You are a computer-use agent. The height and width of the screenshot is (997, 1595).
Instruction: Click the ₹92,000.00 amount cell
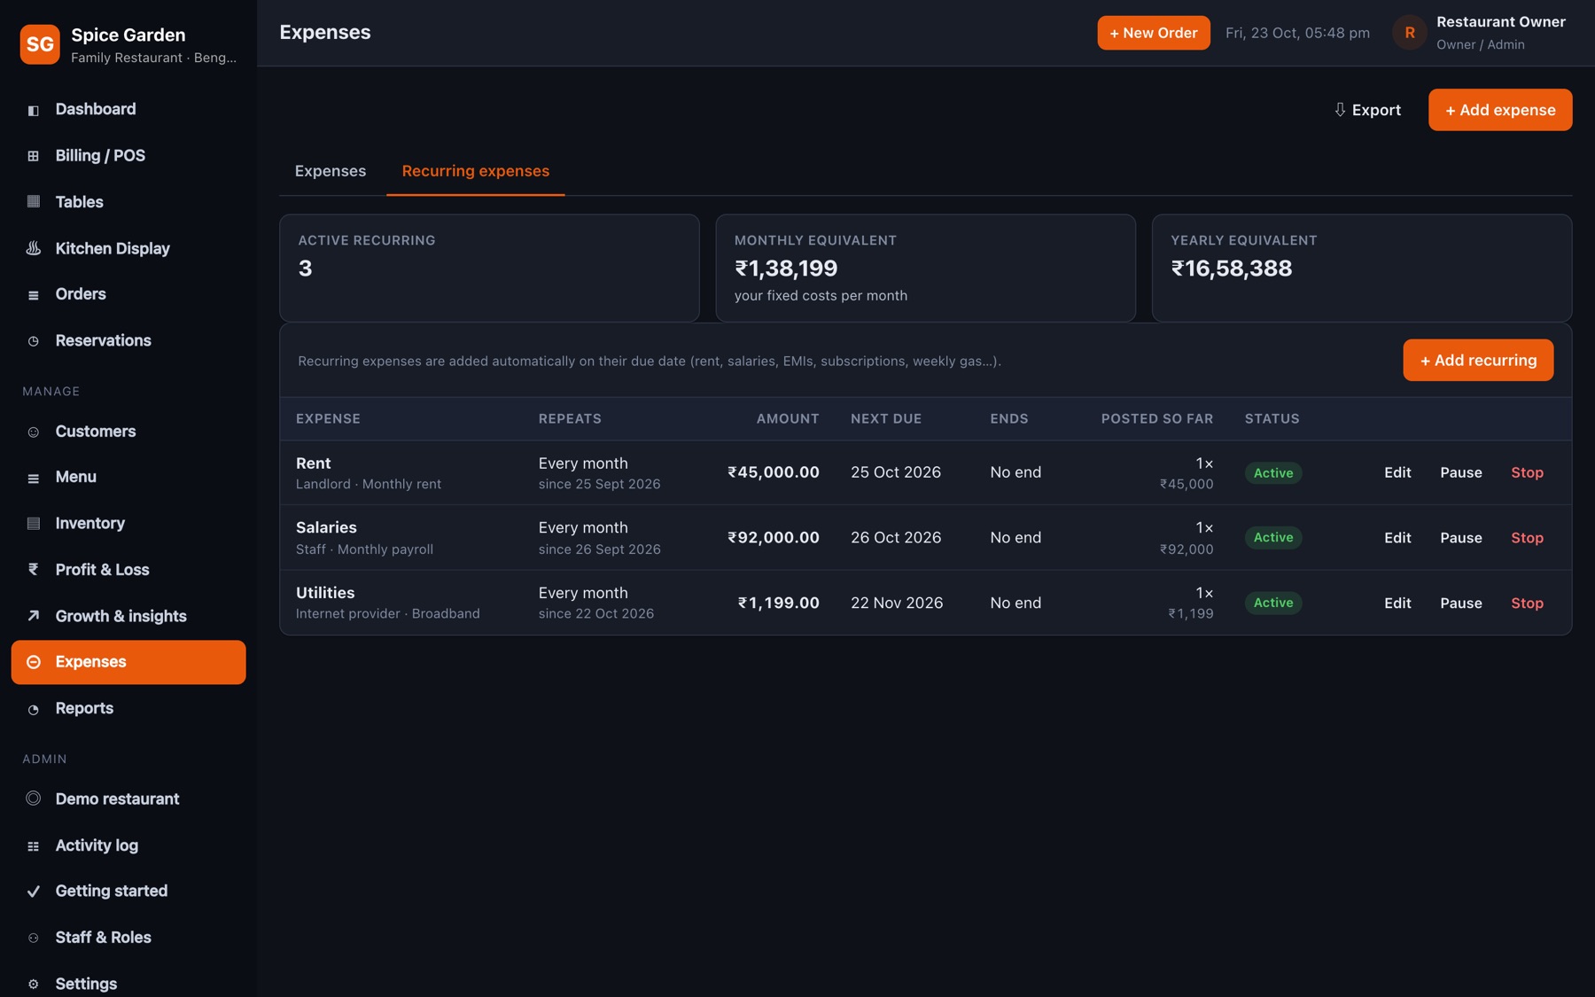[x=773, y=538]
